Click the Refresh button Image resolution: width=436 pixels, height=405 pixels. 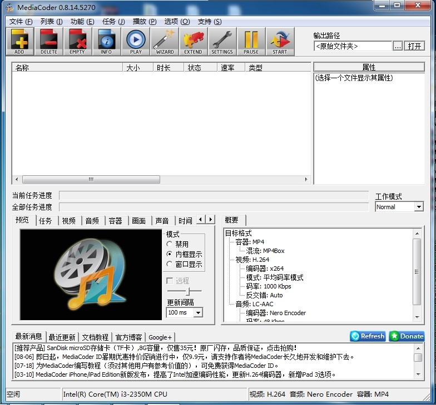[x=368, y=336]
